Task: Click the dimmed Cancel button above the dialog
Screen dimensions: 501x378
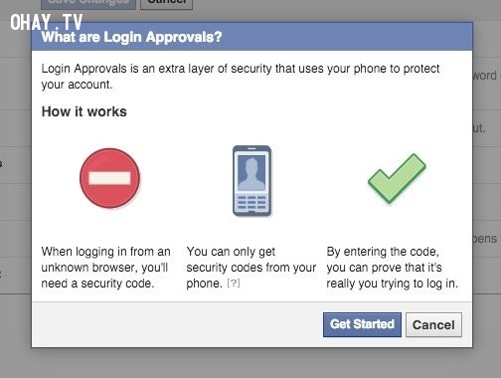Action: [x=166, y=3]
